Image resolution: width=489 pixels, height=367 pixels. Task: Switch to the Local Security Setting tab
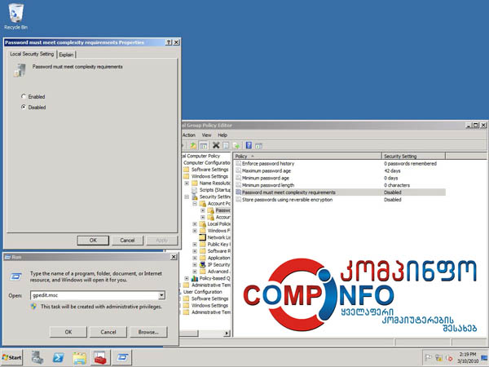tap(32, 54)
